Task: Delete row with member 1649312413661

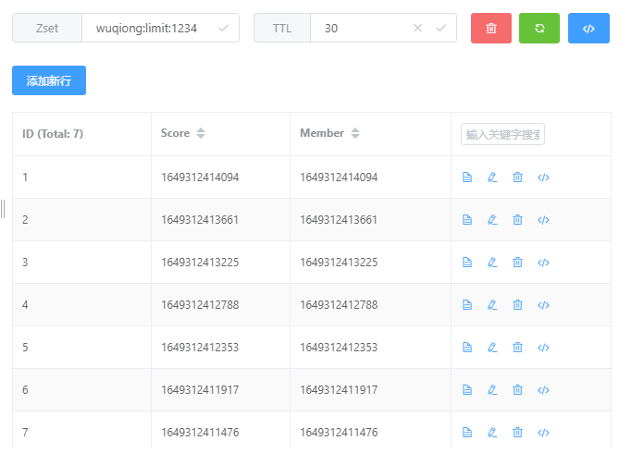Action: coord(517,220)
